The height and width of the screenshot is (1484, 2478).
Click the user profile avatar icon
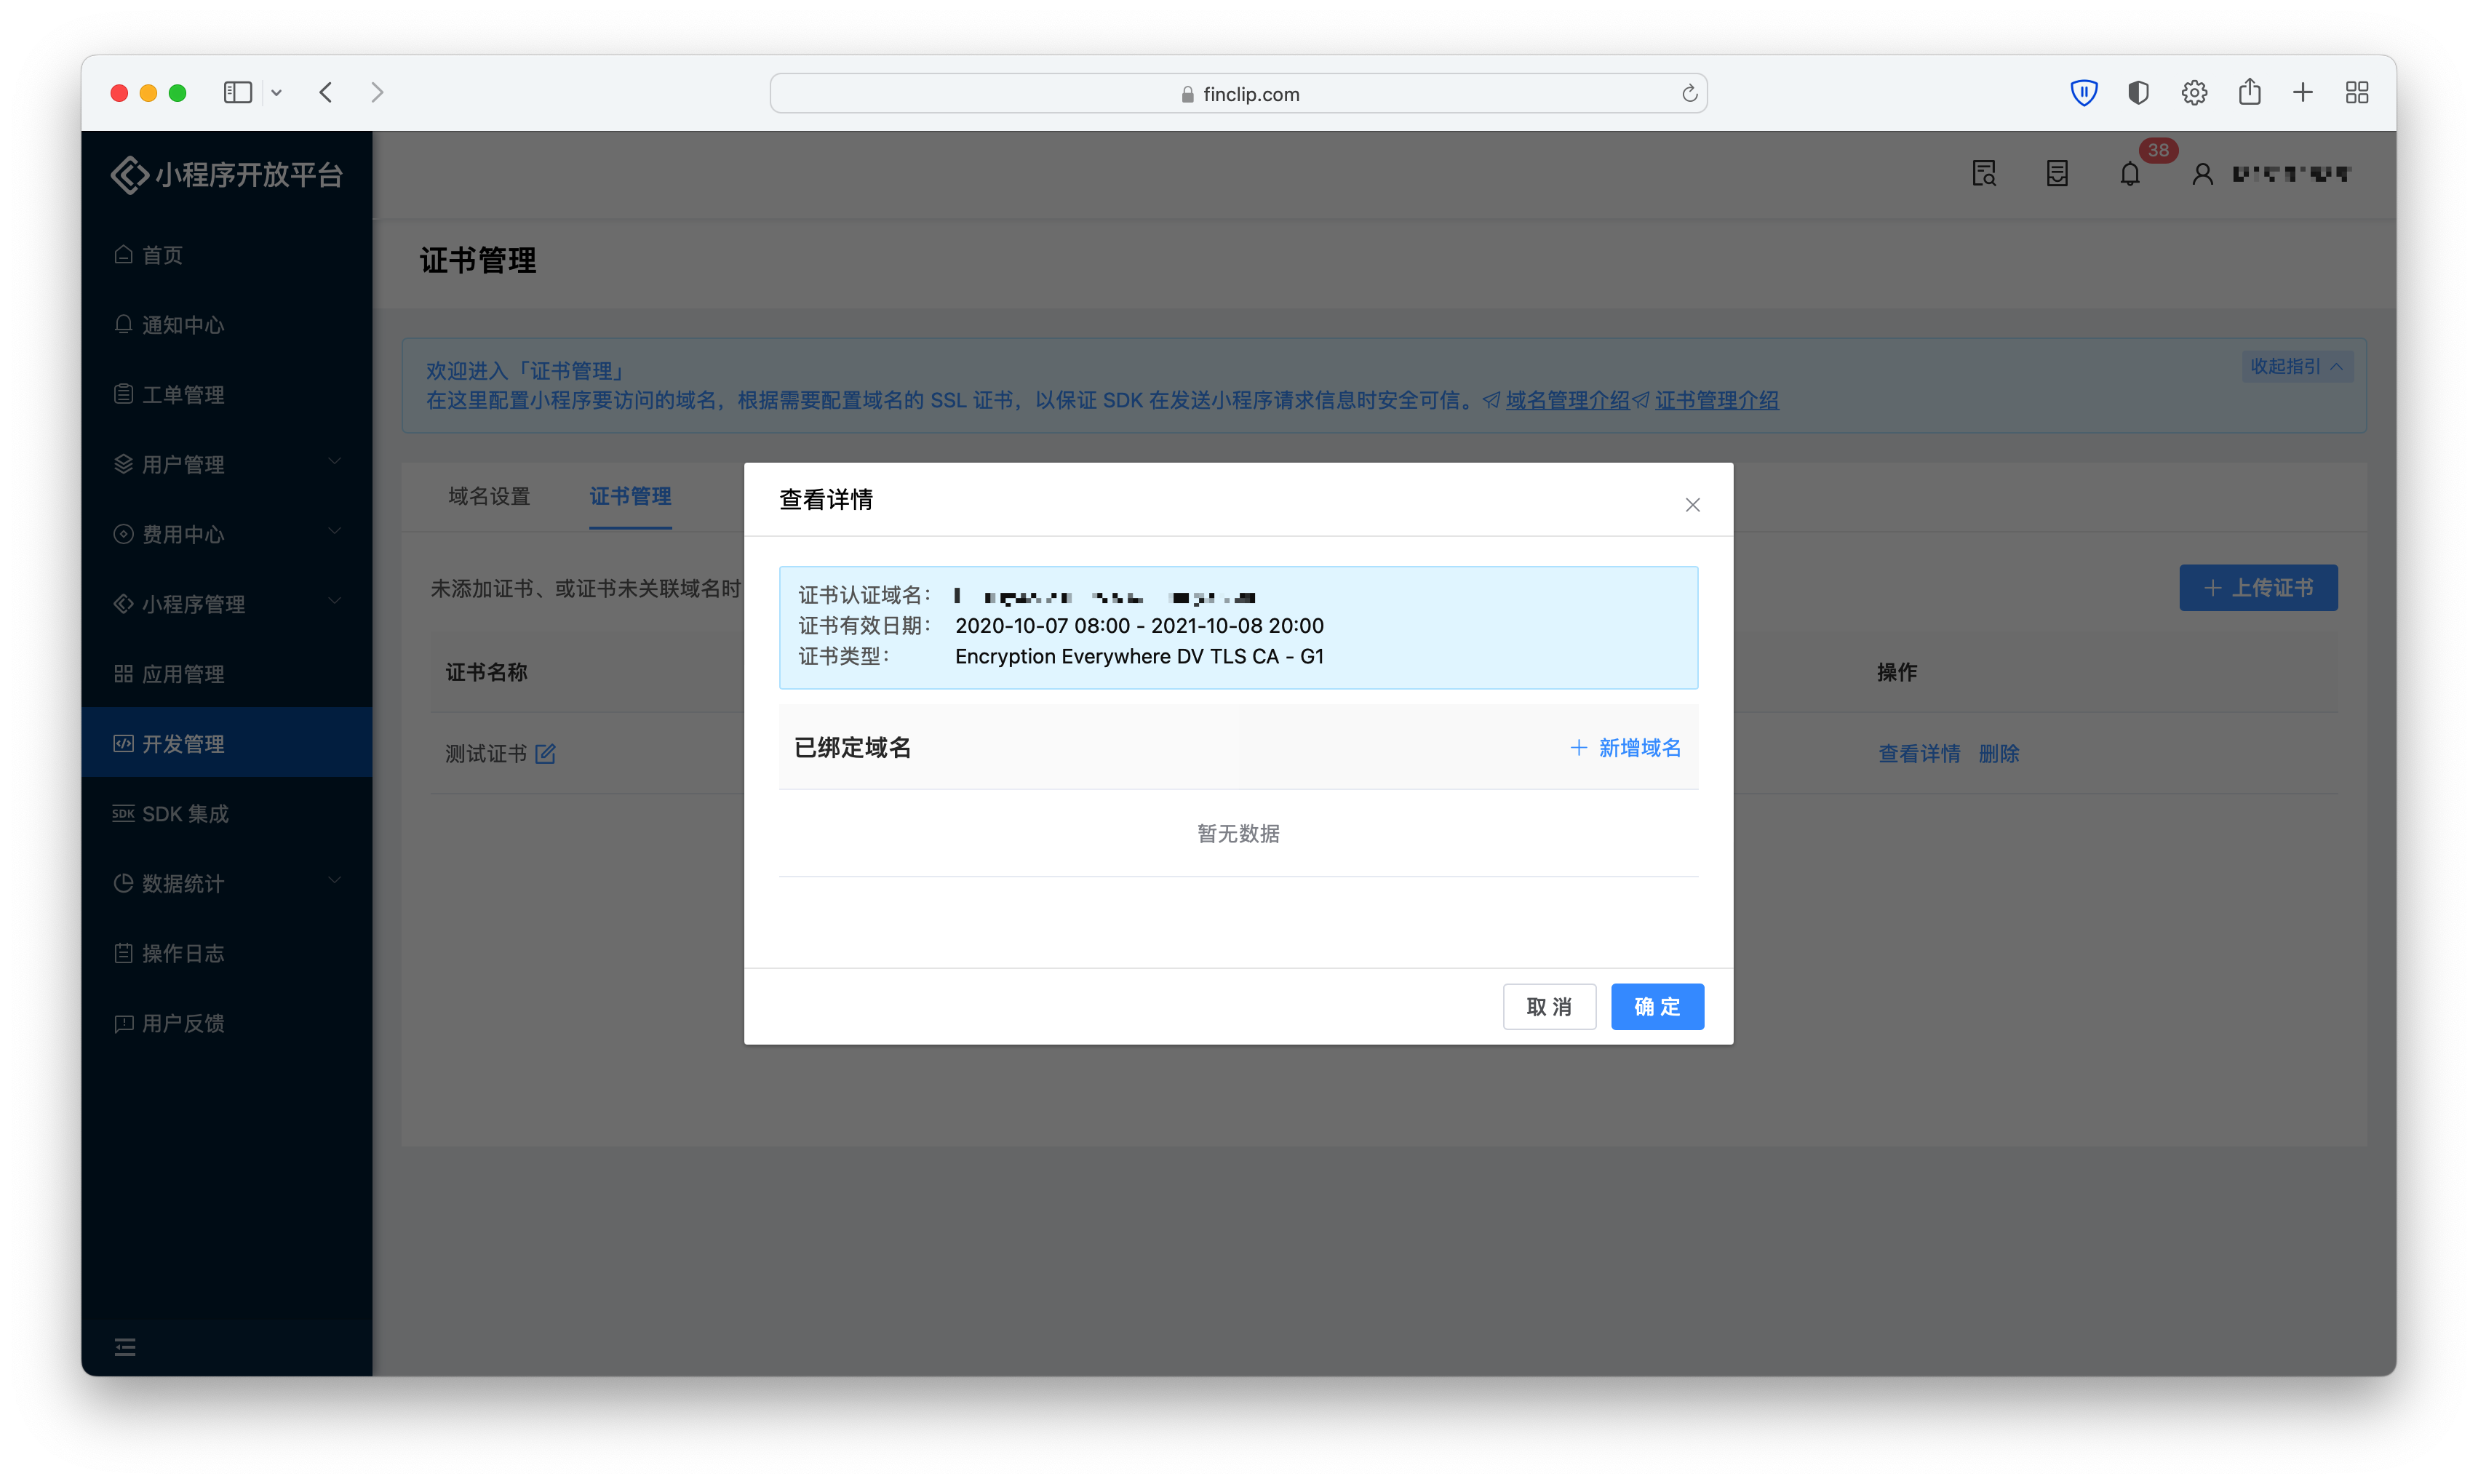tap(2202, 174)
